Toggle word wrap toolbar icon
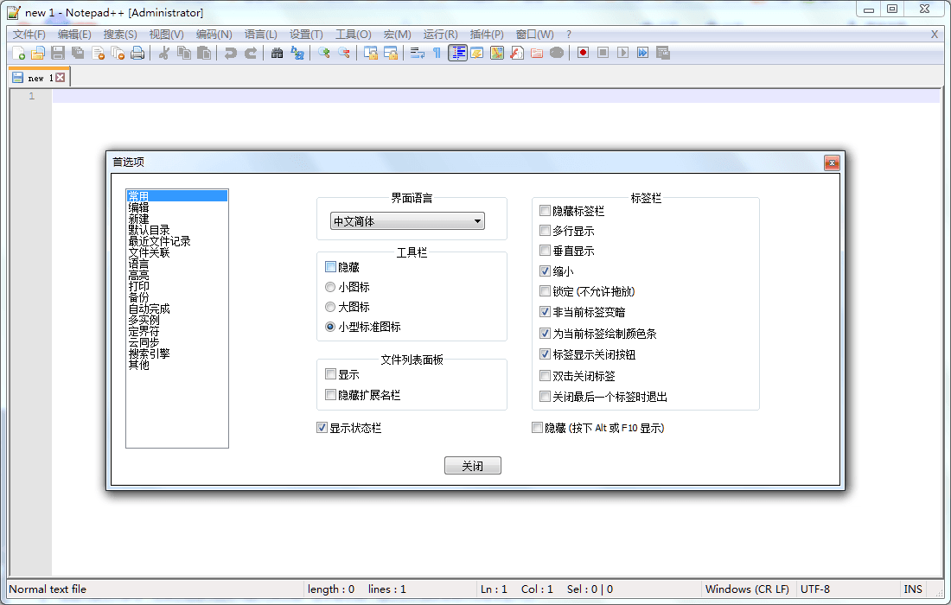Screen dimensions: 951x605 coord(417,54)
